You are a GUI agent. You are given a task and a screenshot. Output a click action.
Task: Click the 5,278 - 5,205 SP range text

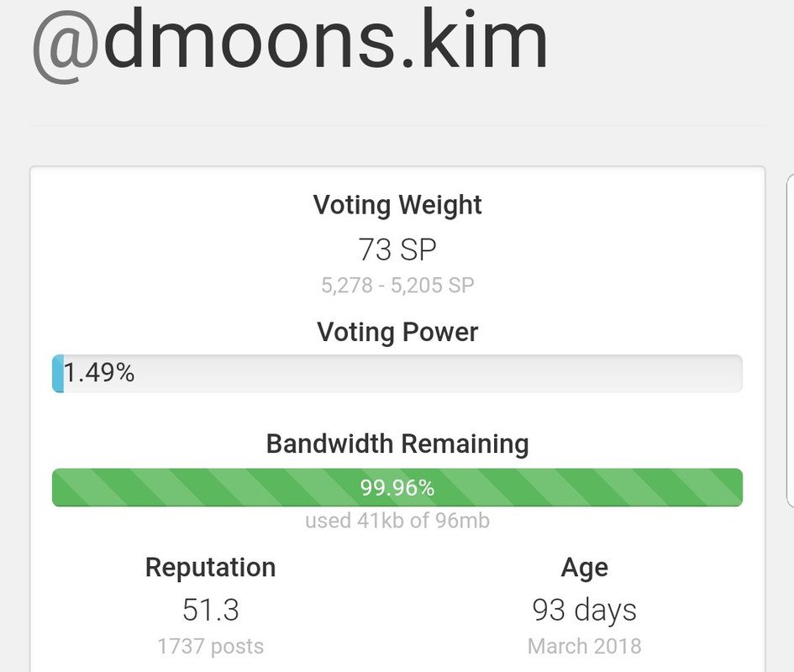click(397, 286)
